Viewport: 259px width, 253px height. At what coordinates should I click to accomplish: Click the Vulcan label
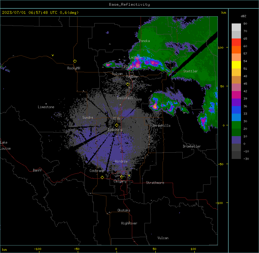[x=163, y=238]
